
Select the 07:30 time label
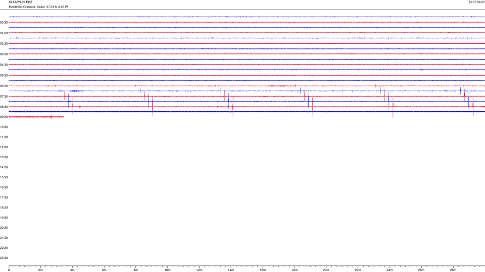(4, 97)
